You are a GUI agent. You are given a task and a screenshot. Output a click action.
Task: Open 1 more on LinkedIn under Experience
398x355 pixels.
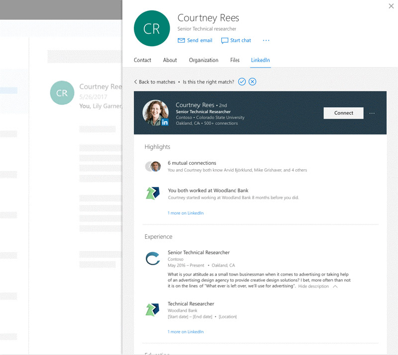pyautogui.click(x=186, y=332)
